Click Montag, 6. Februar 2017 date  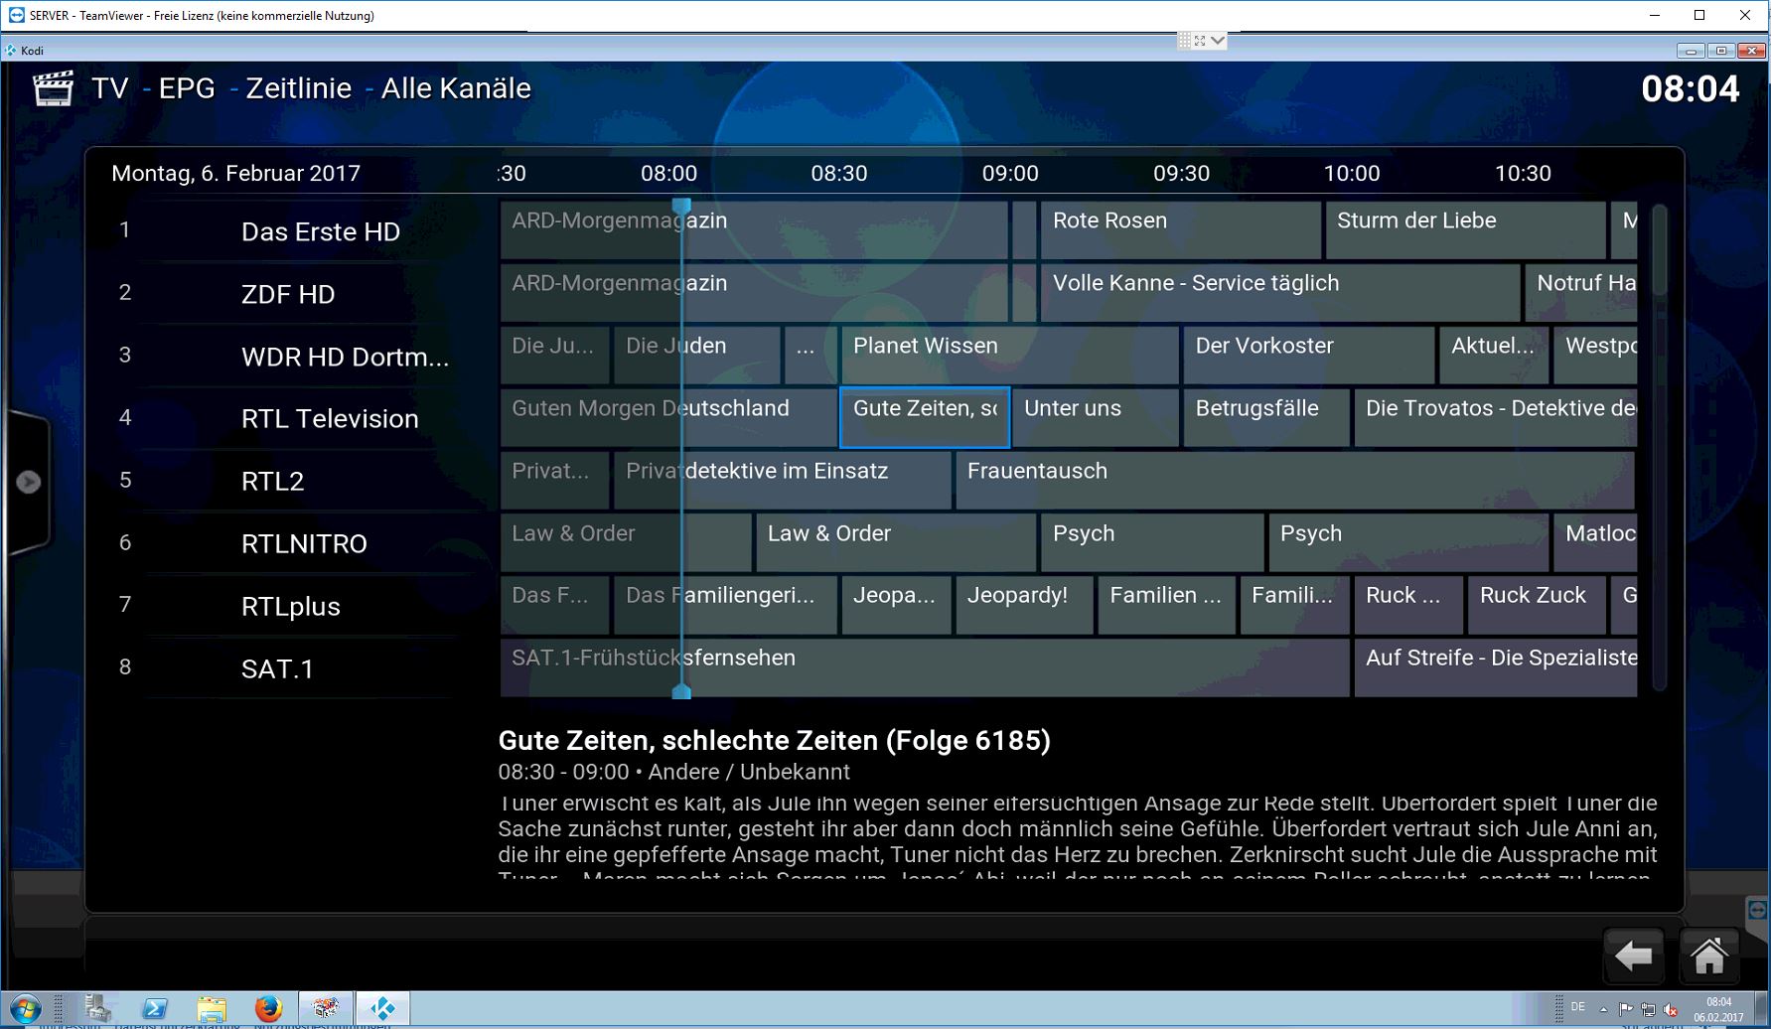(x=235, y=173)
